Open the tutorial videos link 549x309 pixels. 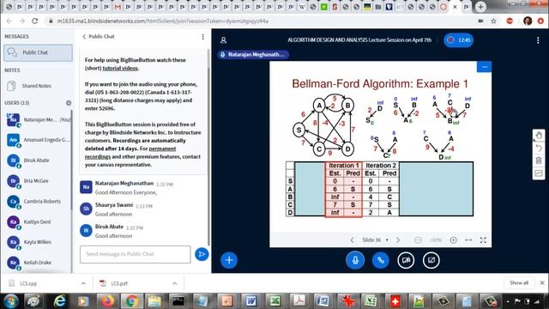pos(120,69)
